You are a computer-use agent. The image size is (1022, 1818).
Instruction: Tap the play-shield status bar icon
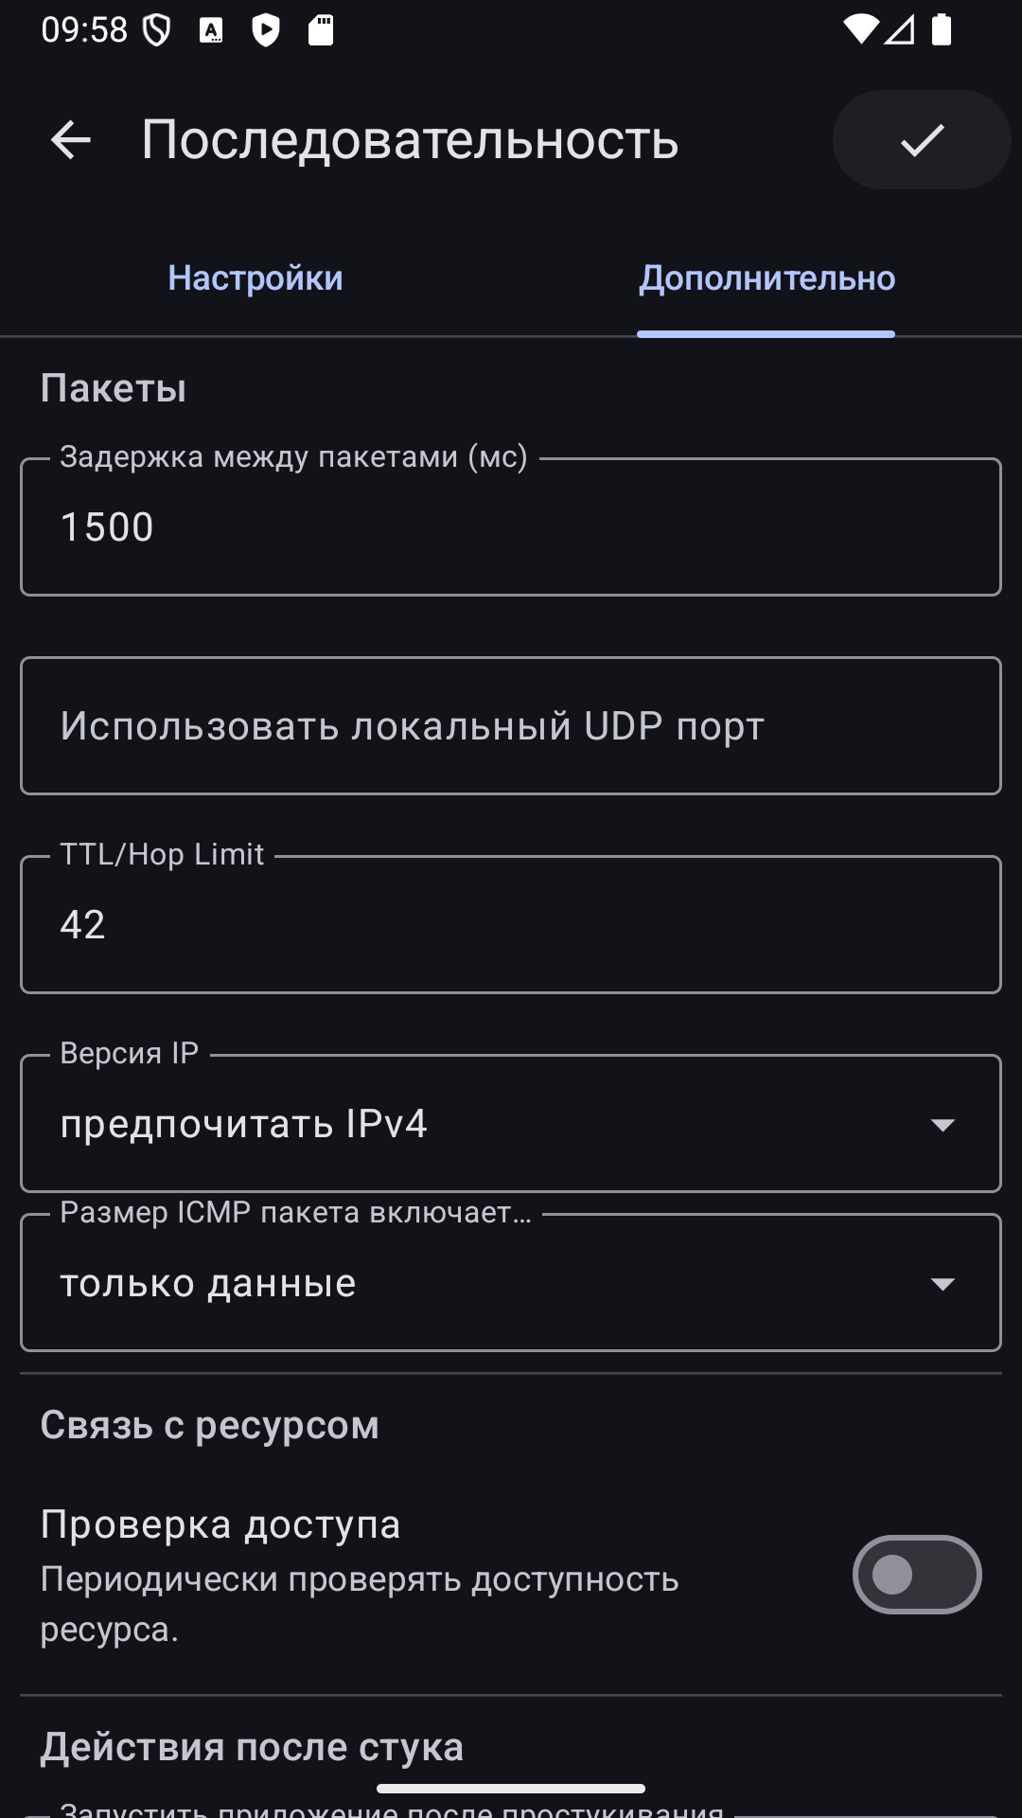click(266, 30)
